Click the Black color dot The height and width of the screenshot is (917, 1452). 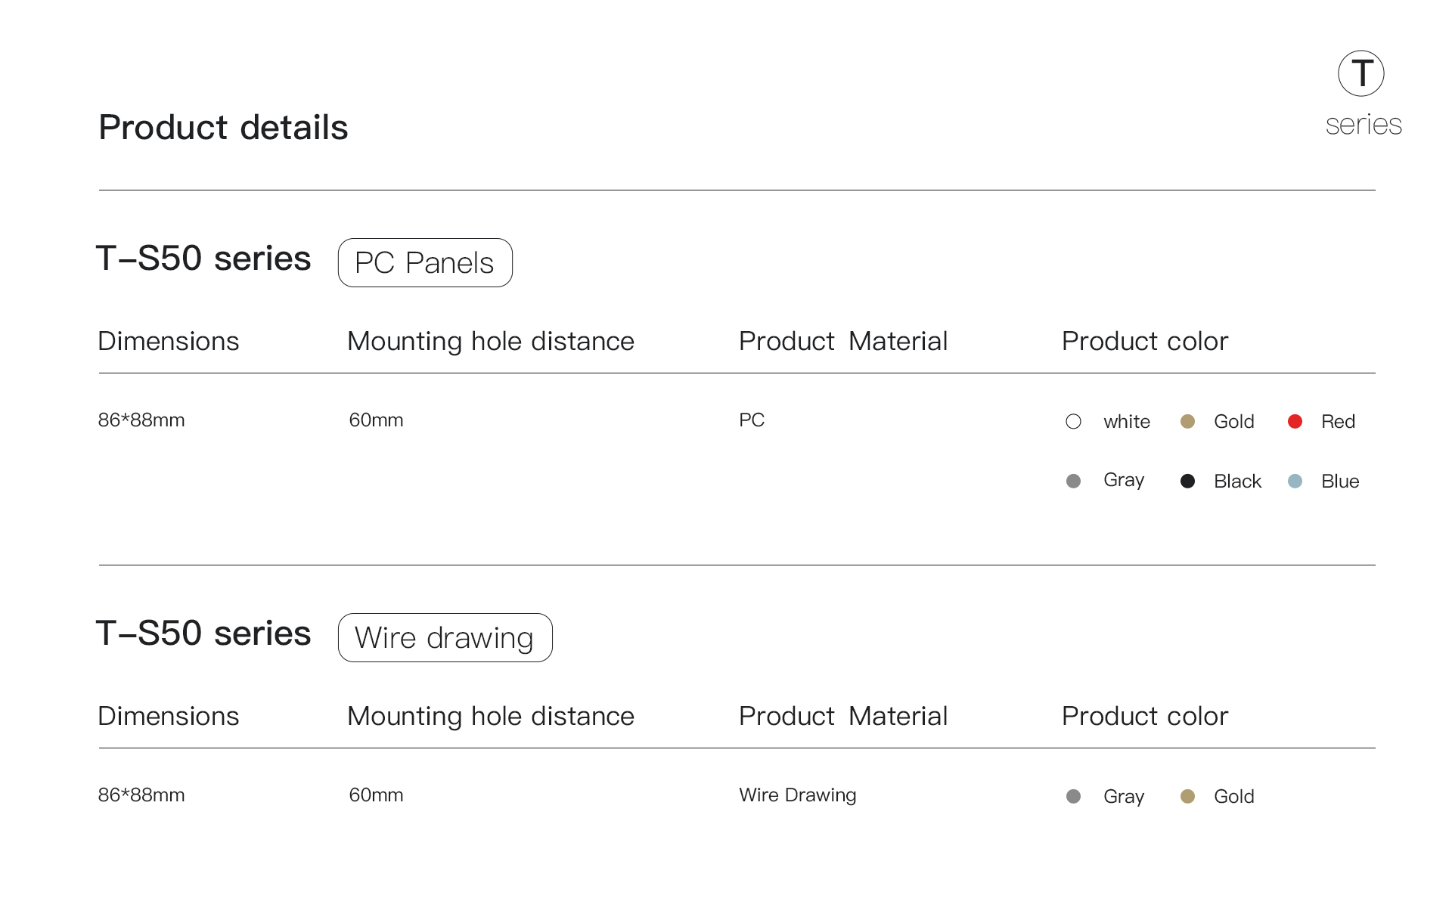tap(1187, 482)
